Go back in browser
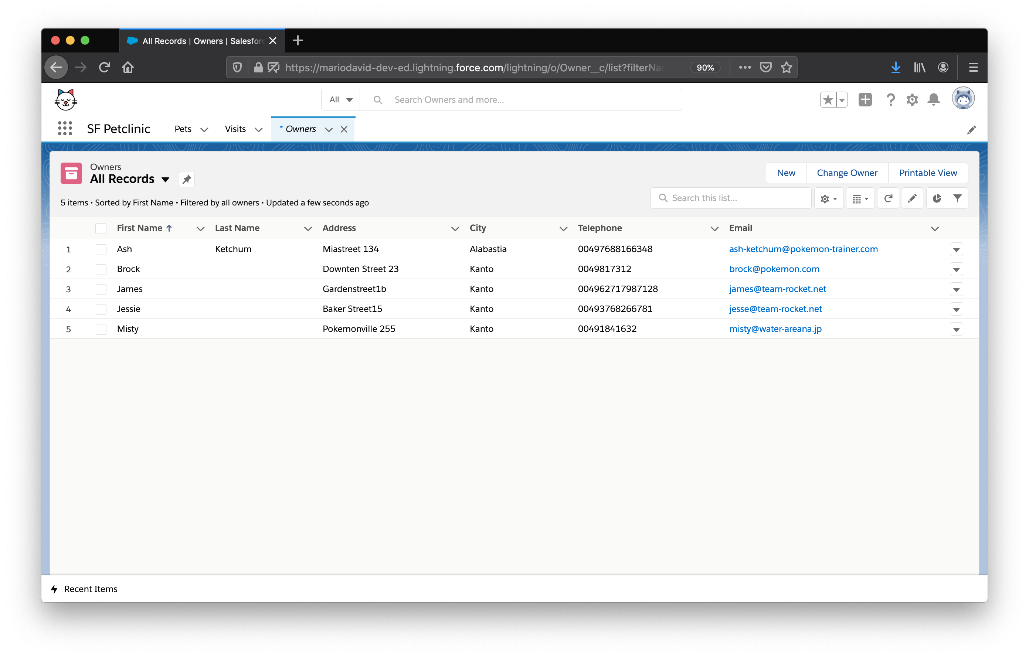Viewport: 1029px width, 657px height. click(x=57, y=67)
